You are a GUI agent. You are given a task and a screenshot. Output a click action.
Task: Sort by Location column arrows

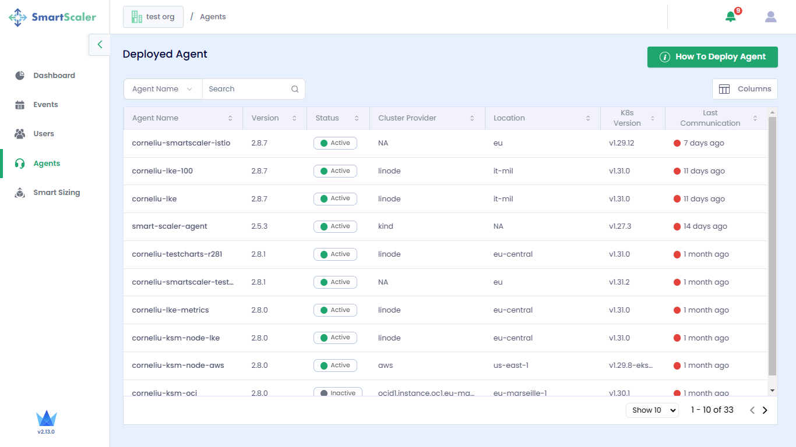point(588,118)
